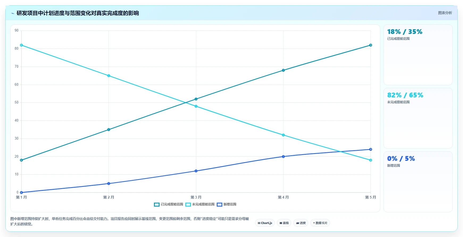This screenshot has height=237, width=463.
Task: Click the 未完成原始范围 data point at 第 5 月
Action: click(x=370, y=160)
